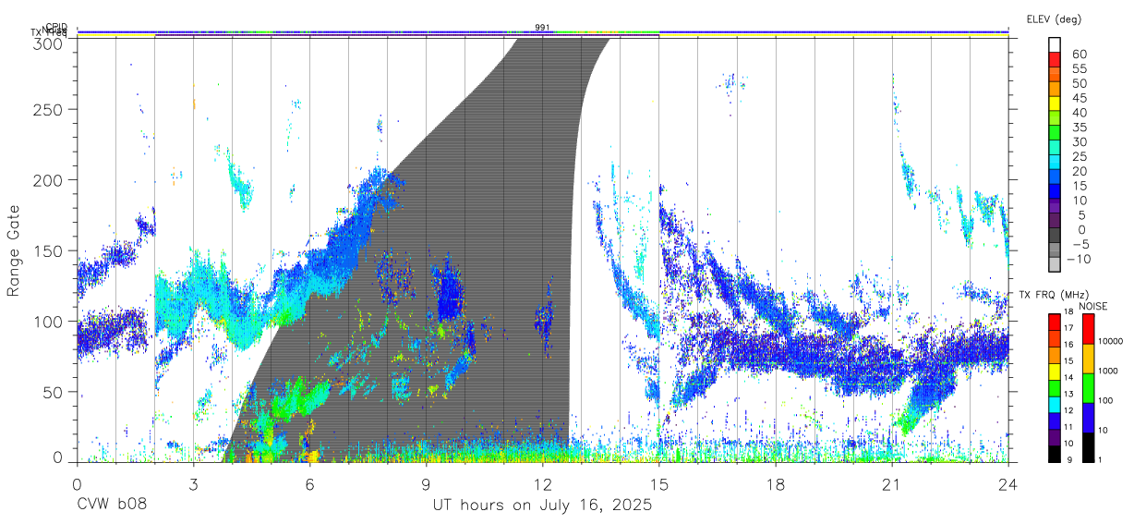This screenshot has width=1134, height=524.
Task: Click the 'NOISE' legend title
Action: point(1092,306)
